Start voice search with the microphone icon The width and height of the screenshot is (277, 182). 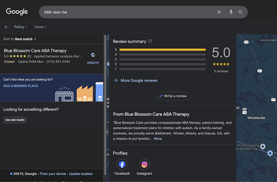coord(231,12)
